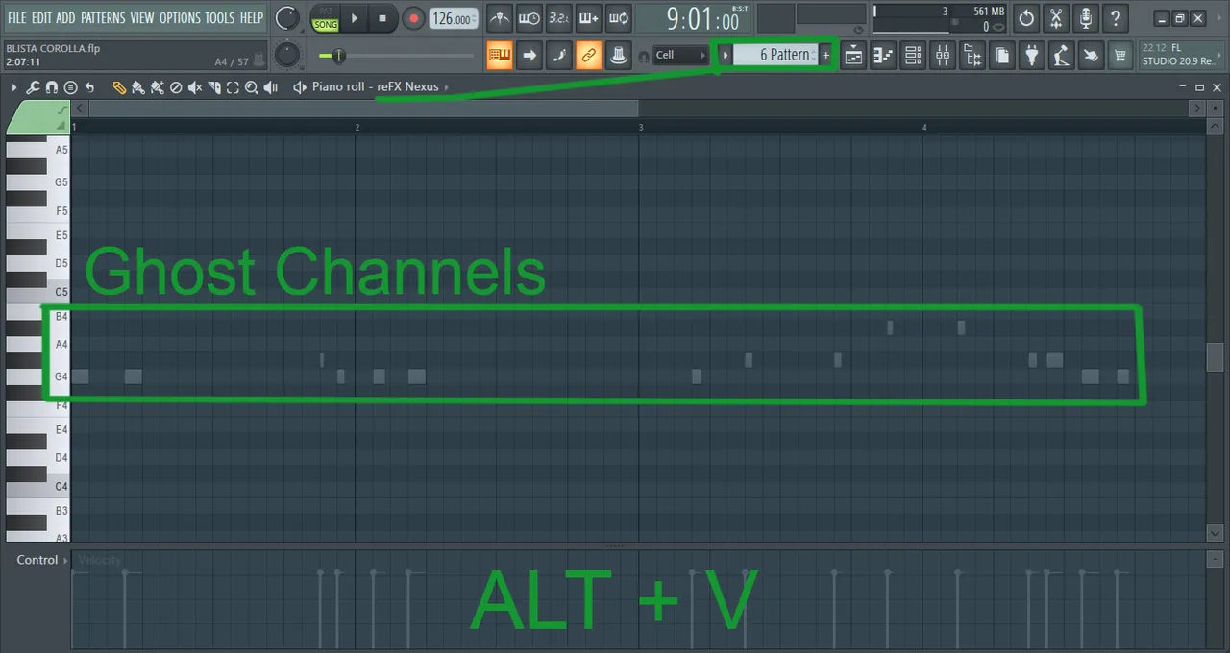This screenshot has height=653, width=1230.
Task: Open the HELP menu
Action: (251, 17)
